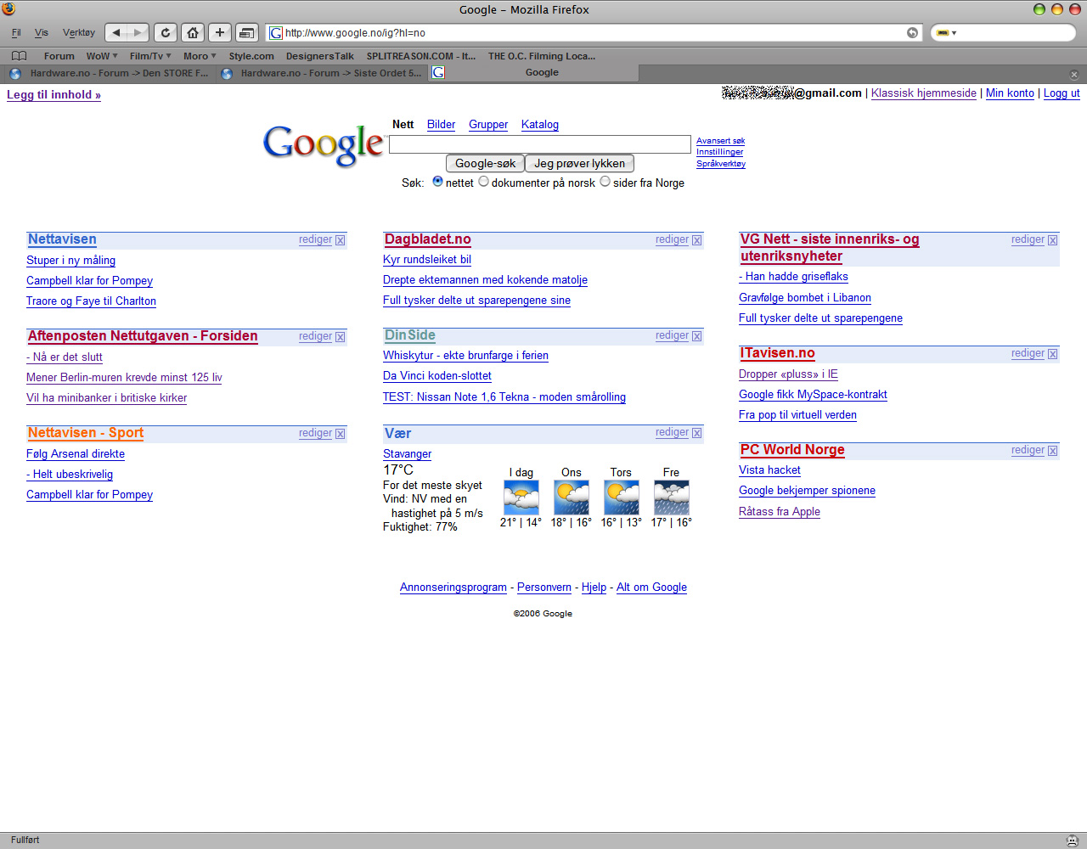
Task: Click 'Legg til innhold' link
Action: click(x=54, y=95)
